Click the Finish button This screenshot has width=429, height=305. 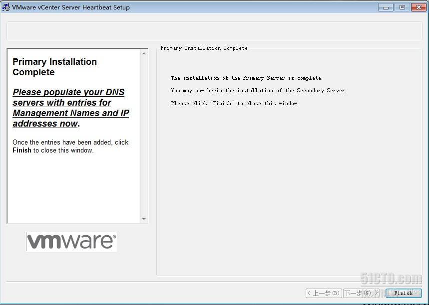click(x=404, y=293)
